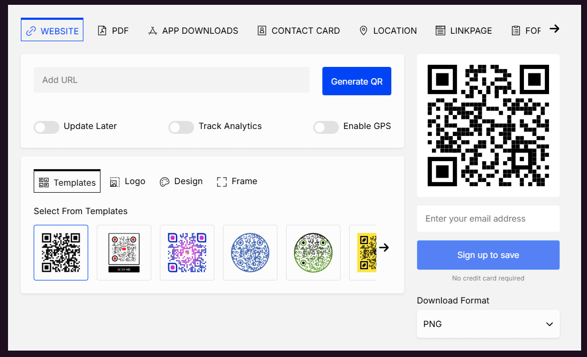The image size is (587, 357).
Task: Click the generated QR code preview
Action: (x=488, y=125)
